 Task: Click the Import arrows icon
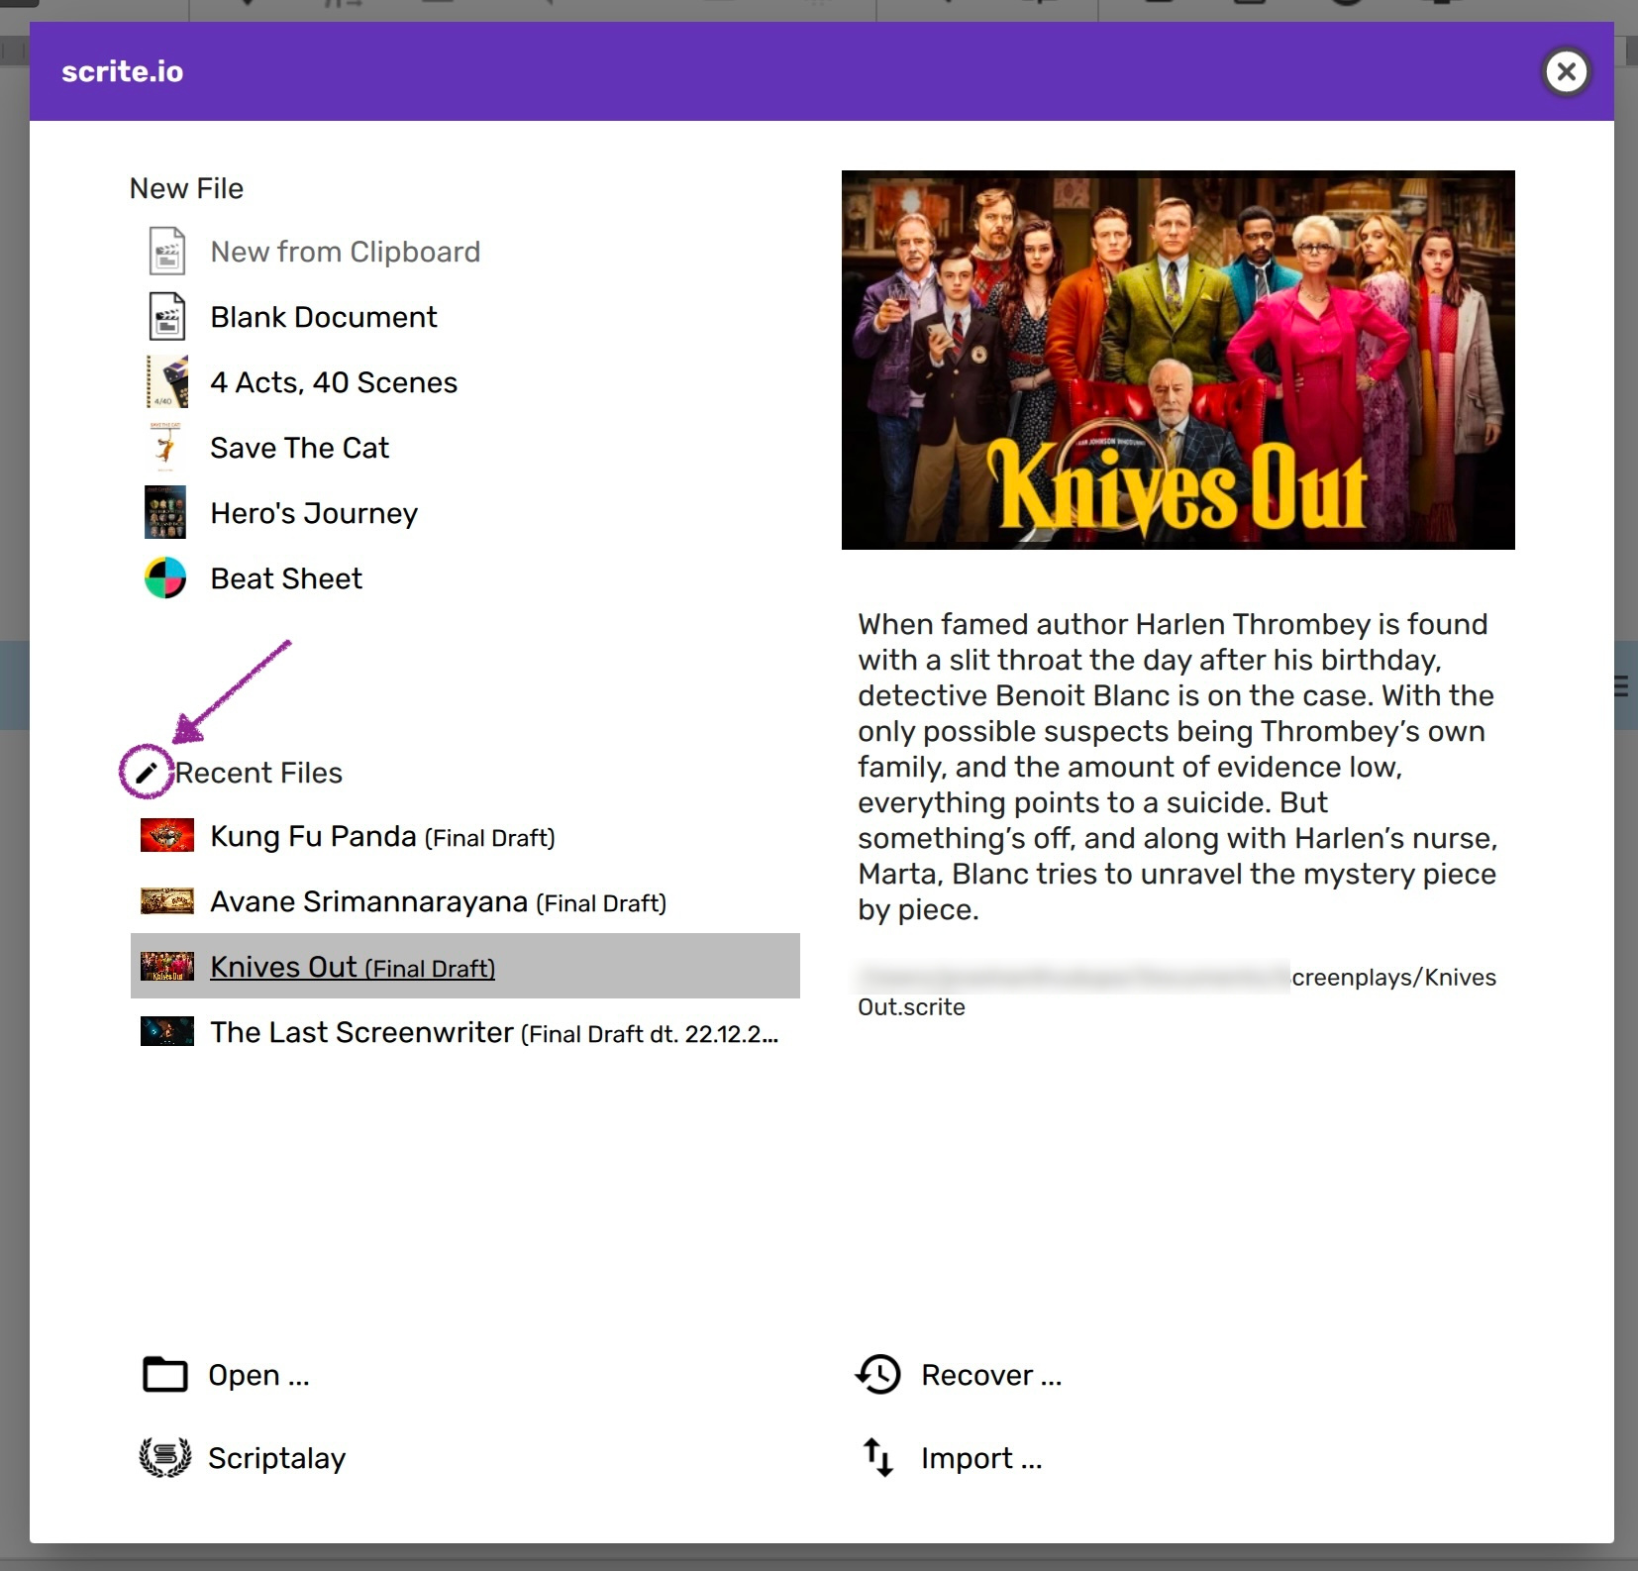point(878,1458)
